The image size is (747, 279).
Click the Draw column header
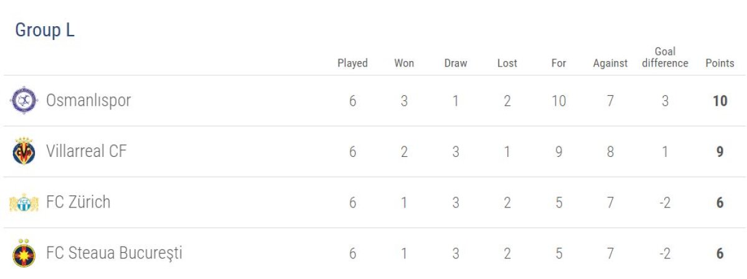(456, 63)
